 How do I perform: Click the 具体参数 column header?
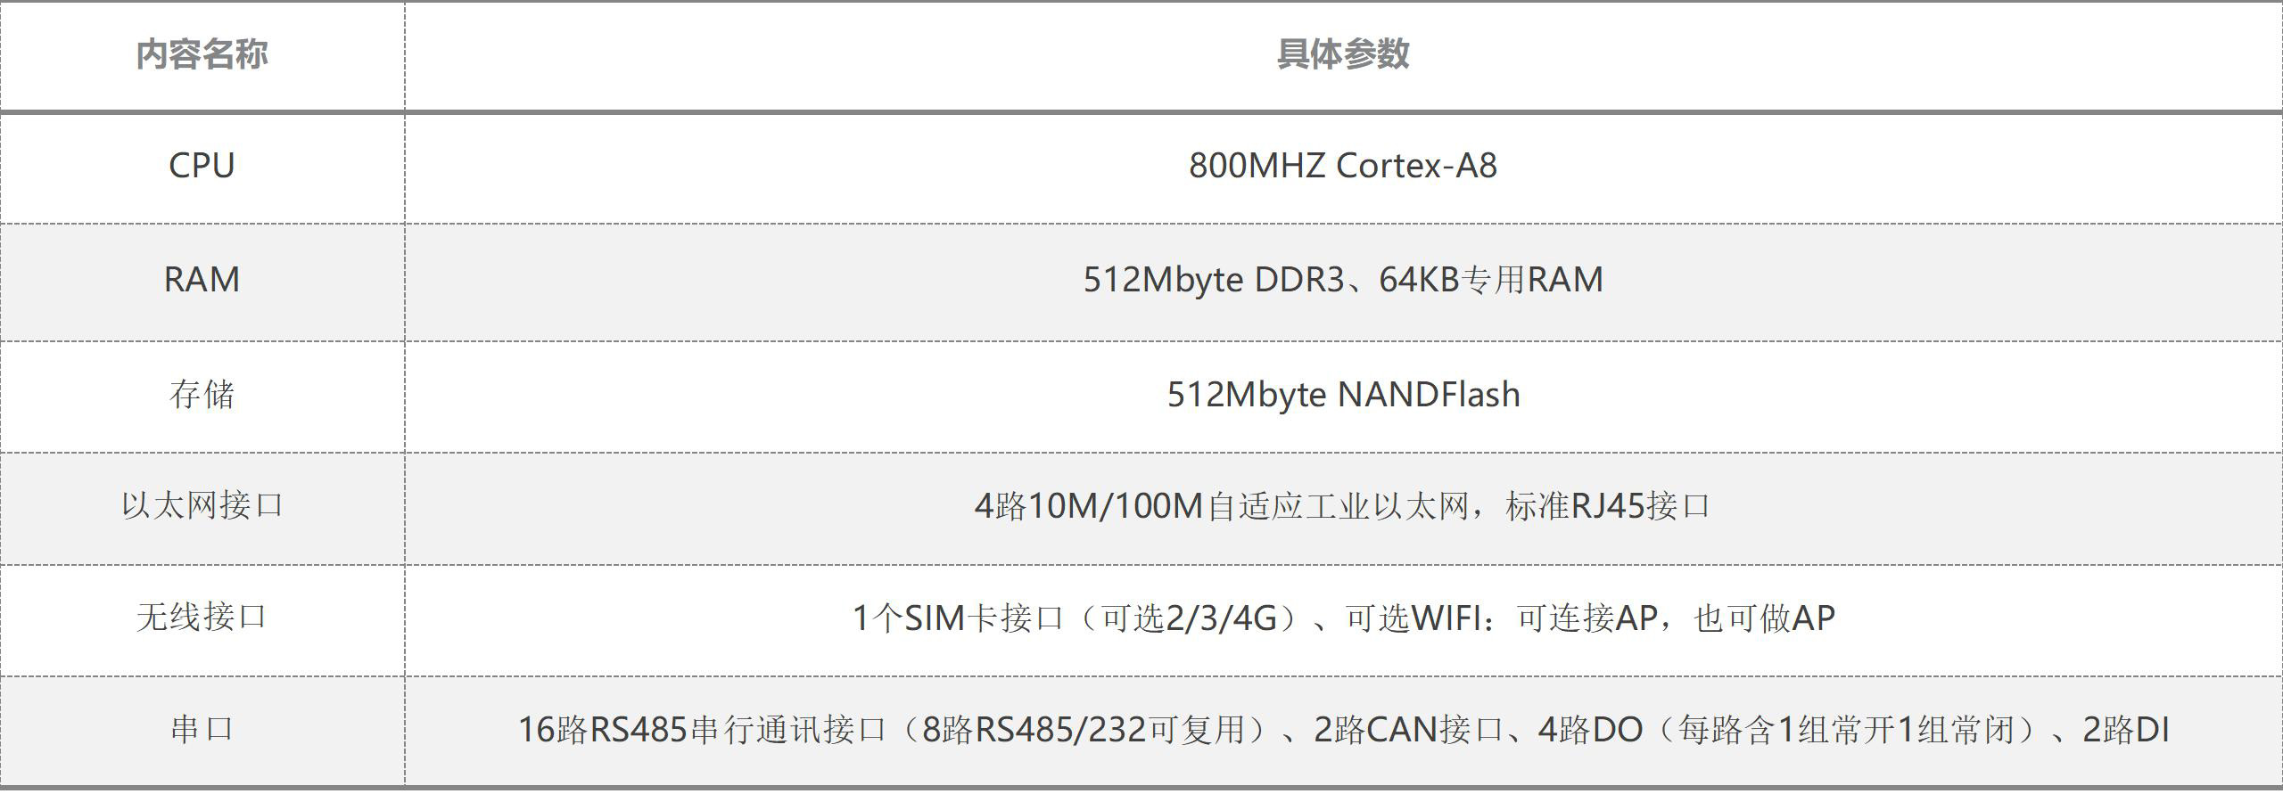[x=1343, y=54]
